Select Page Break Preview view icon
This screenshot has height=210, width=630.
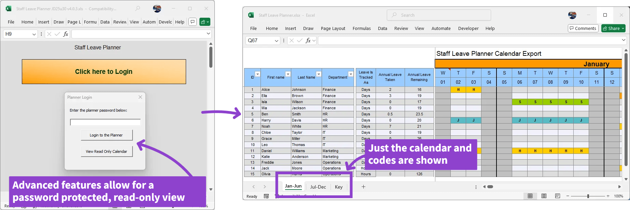pyautogui.click(x=558, y=196)
